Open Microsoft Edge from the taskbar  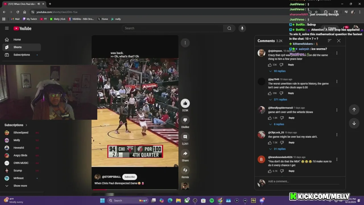point(170,200)
